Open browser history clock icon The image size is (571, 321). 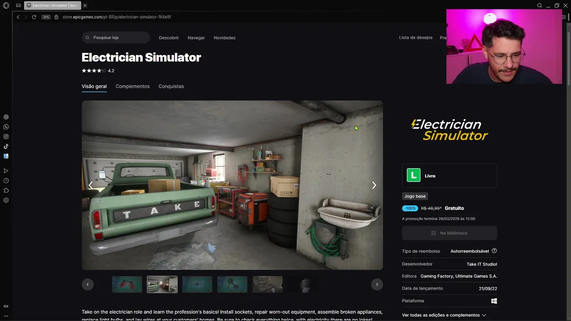[6, 181]
